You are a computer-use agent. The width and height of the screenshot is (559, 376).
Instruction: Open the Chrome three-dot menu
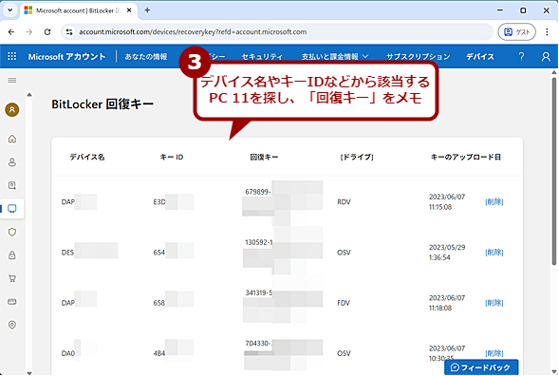tap(547, 32)
